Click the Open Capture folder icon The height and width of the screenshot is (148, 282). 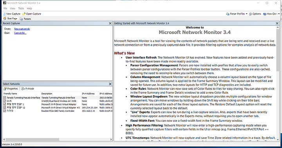[x=24, y=14]
